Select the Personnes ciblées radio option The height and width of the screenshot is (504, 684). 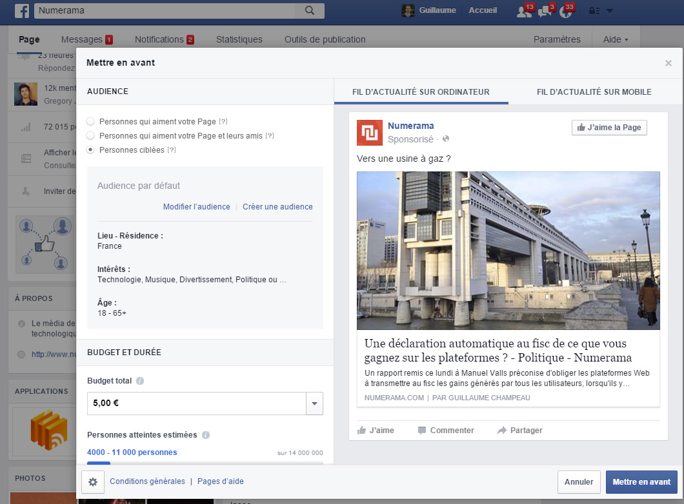(90, 150)
